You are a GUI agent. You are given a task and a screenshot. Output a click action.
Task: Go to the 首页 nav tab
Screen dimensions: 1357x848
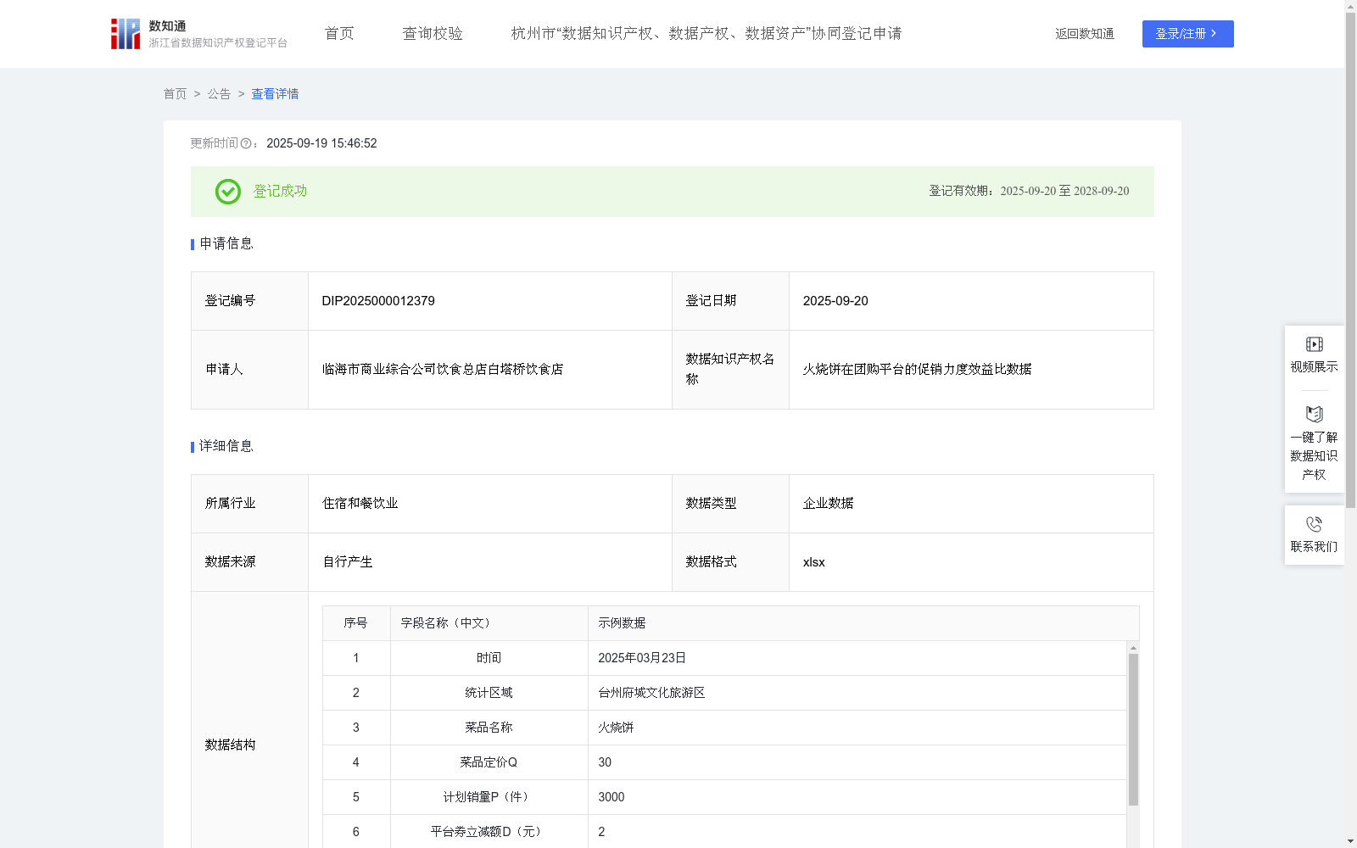click(339, 33)
